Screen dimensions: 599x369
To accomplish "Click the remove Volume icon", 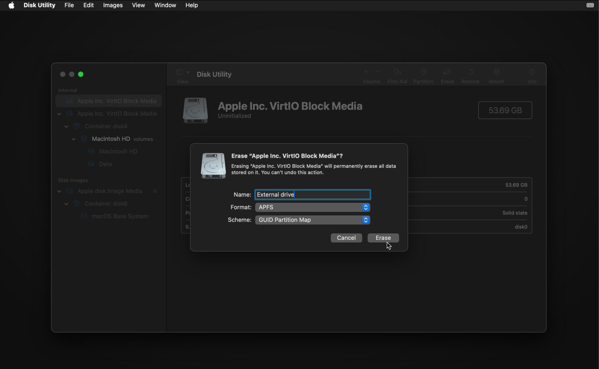I will [x=377, y=72].
